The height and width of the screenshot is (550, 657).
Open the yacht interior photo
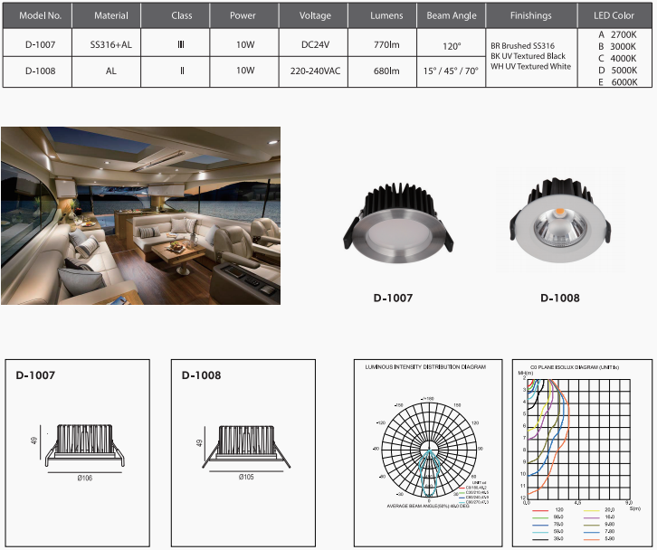pyautogui.click(x=140, y=215)
